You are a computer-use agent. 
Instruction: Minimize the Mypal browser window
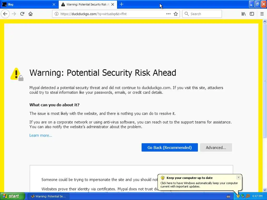click(x=252, y=4)
